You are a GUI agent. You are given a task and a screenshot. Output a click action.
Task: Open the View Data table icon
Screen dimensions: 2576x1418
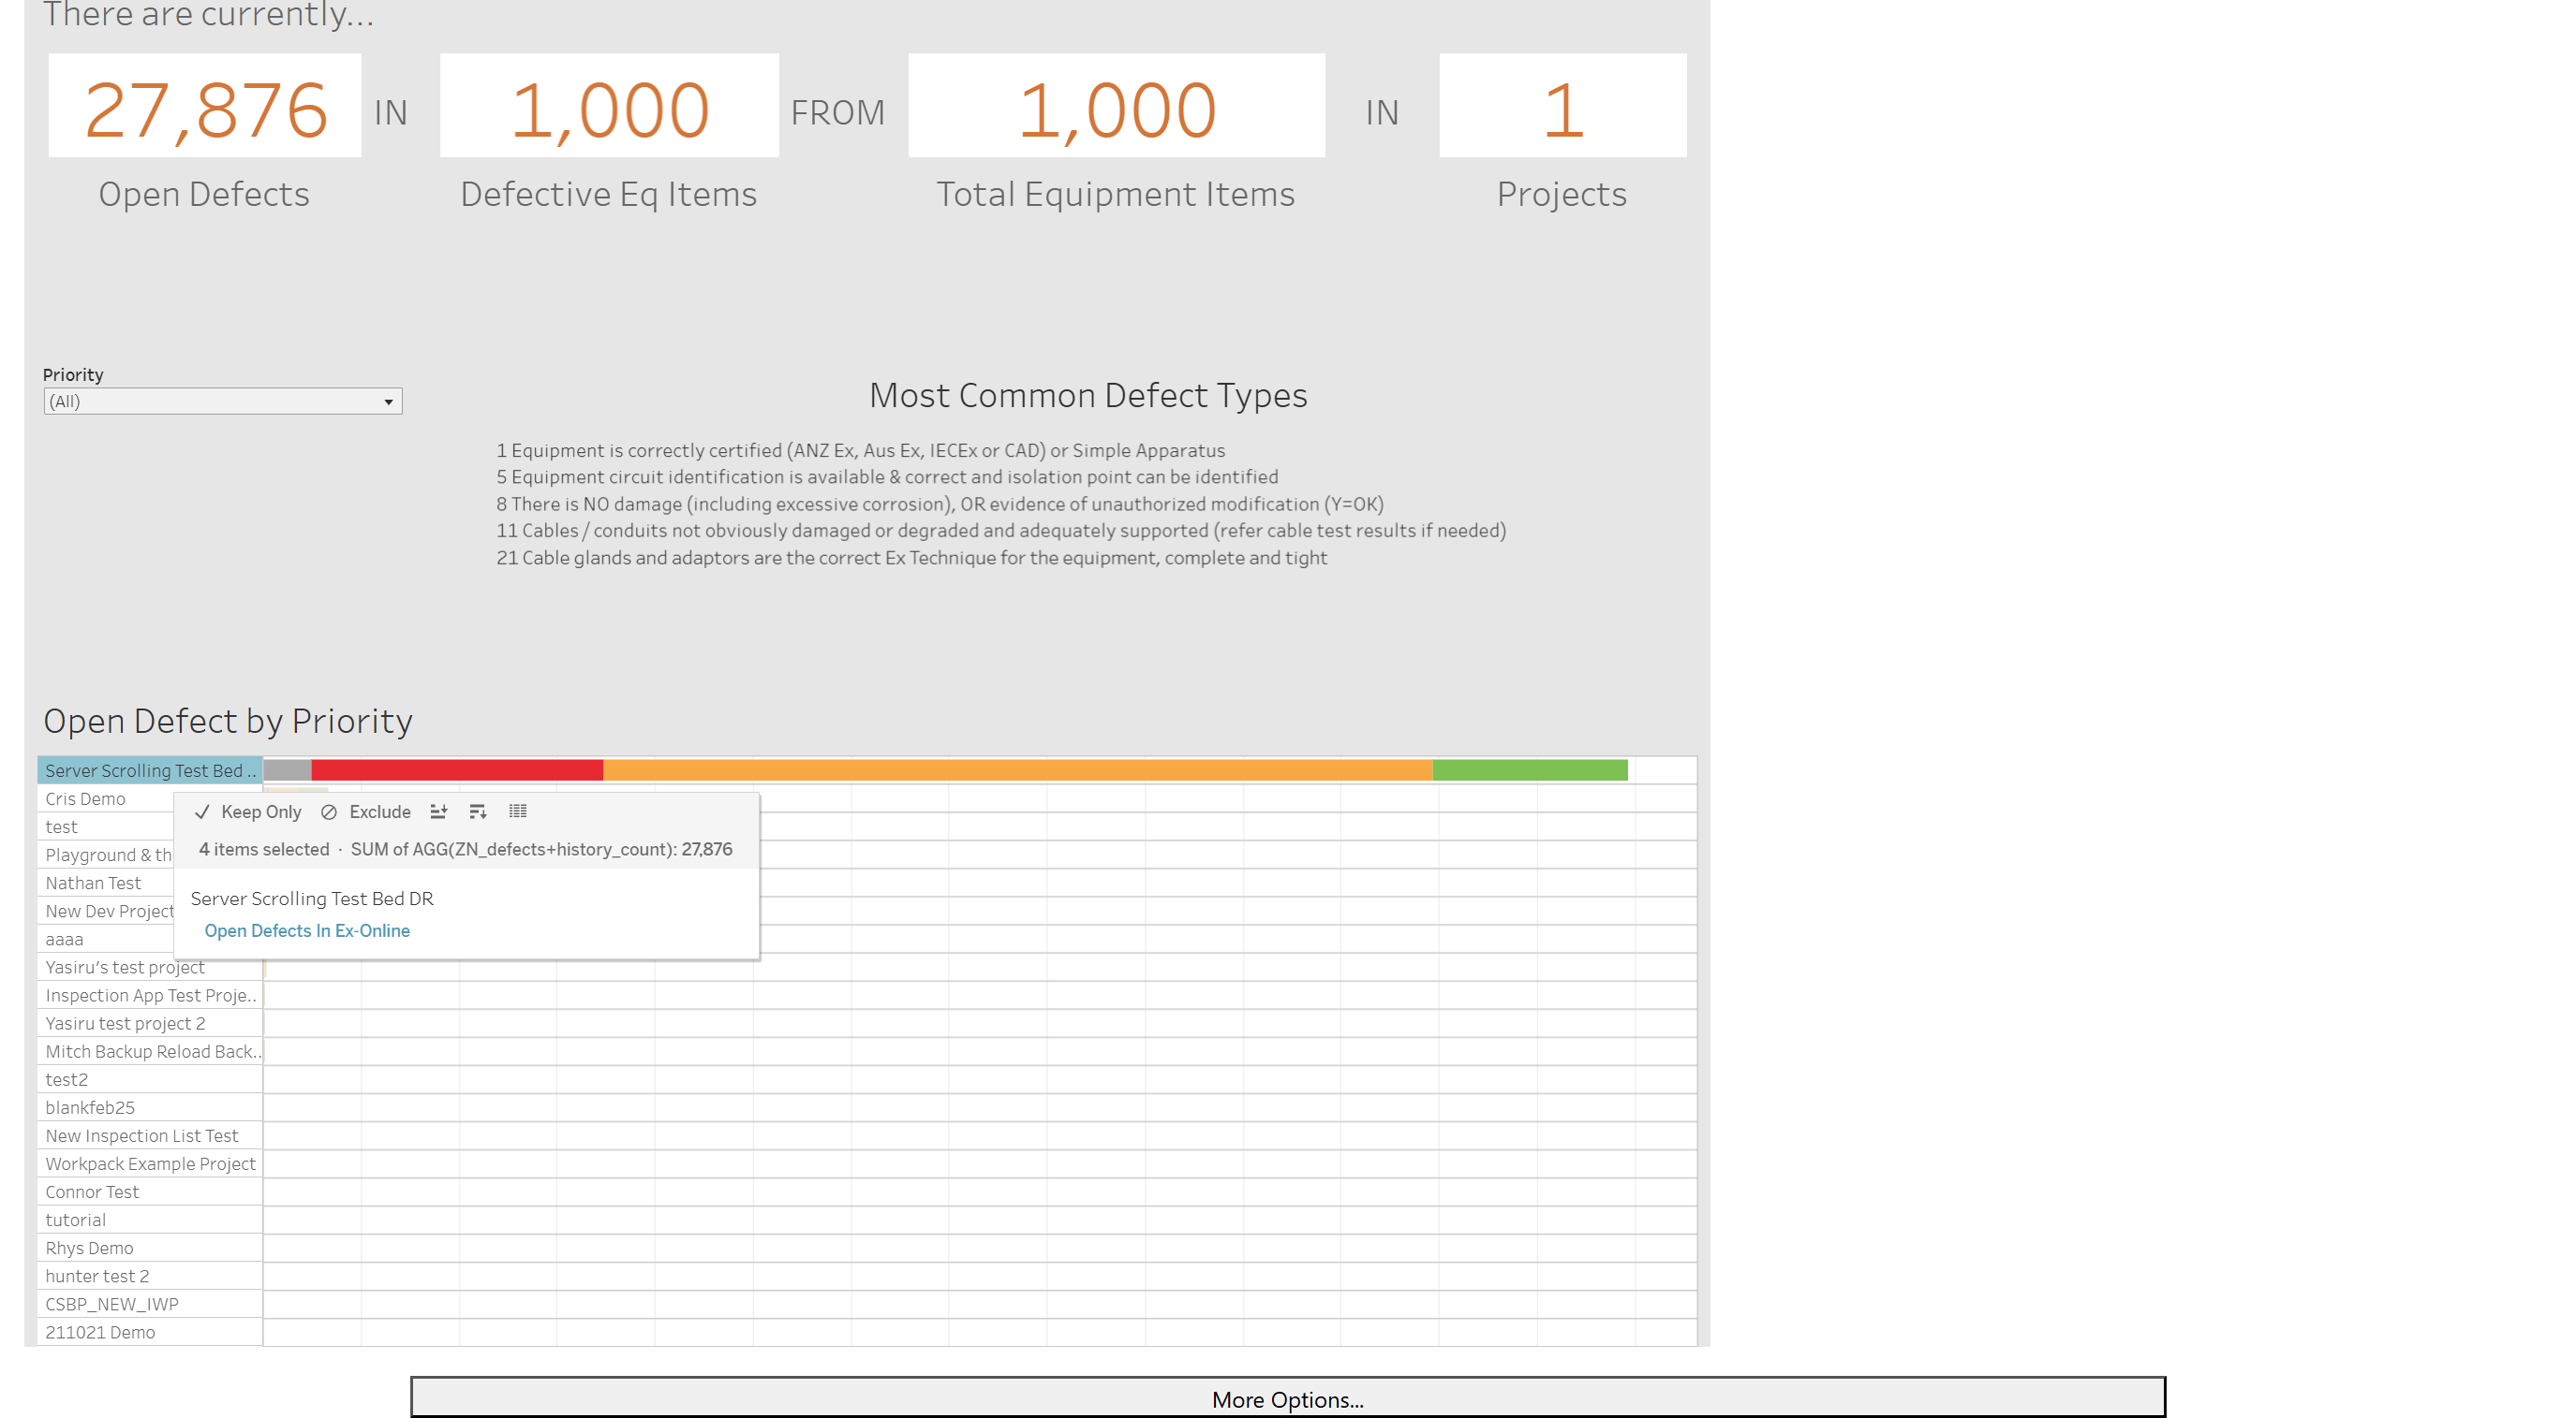pyautogui.click(x=517, y=811)
